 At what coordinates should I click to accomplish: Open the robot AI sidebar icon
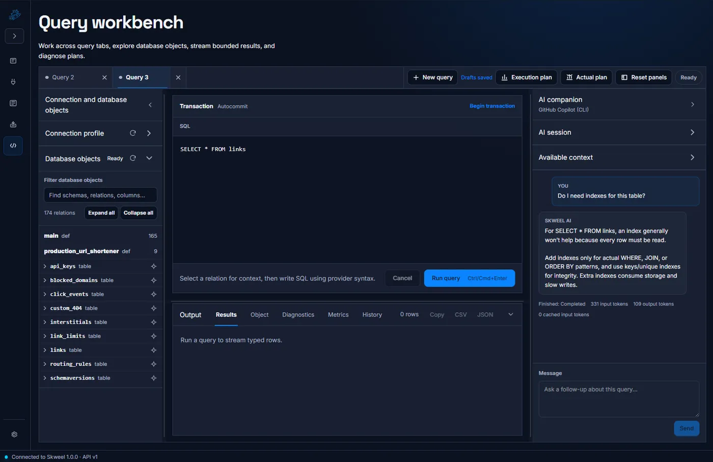(x=13, y=124)
